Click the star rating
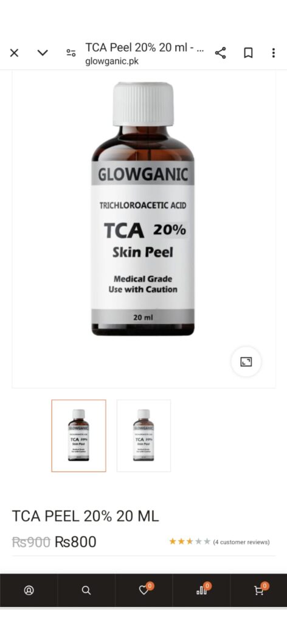 point(190,541)
